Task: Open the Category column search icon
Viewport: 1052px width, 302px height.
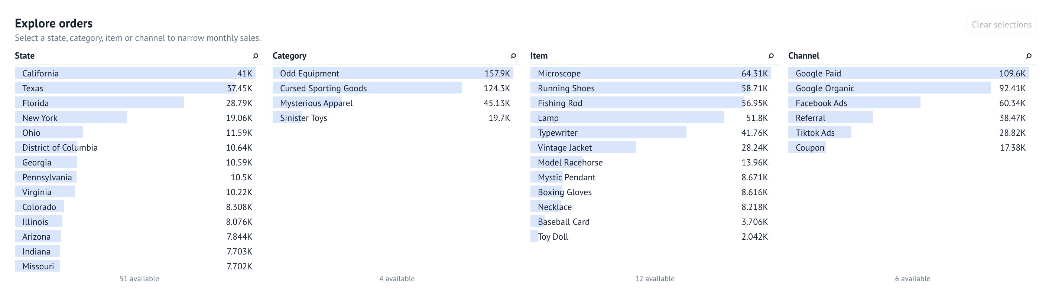Action: (513, 56)
